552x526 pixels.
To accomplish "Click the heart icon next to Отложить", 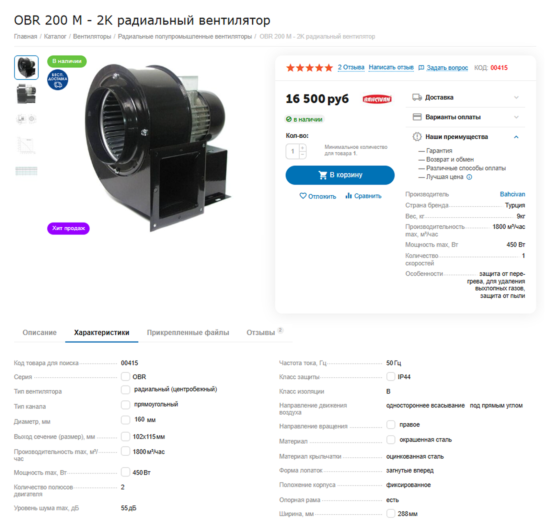I will [x=303, y=196].
